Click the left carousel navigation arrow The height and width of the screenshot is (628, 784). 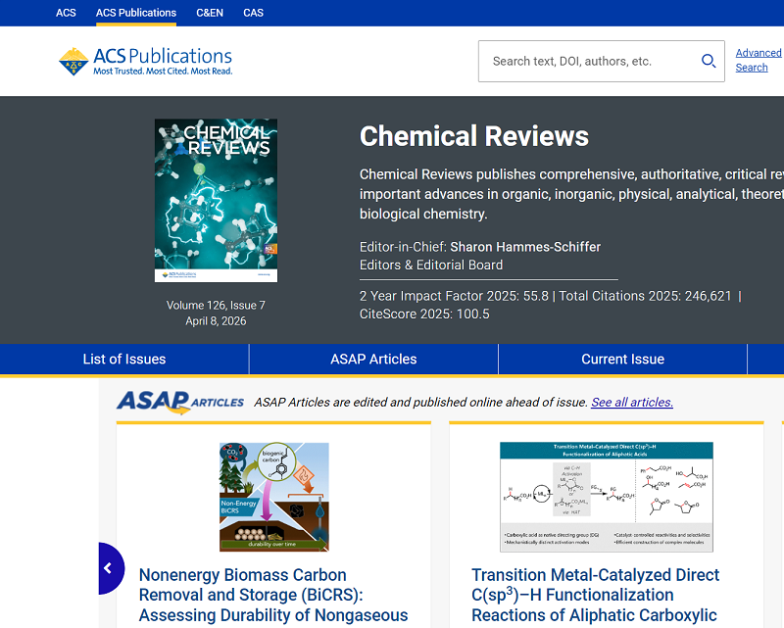(x=110, y=568)
